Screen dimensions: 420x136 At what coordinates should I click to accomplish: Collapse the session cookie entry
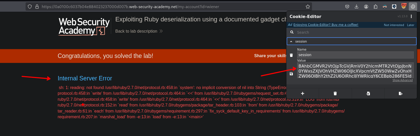291,42
